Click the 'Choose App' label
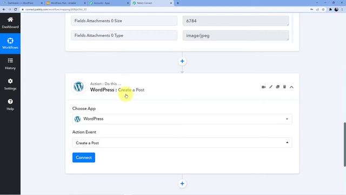The width and height of the screenshot is (346, 195). 84,108
